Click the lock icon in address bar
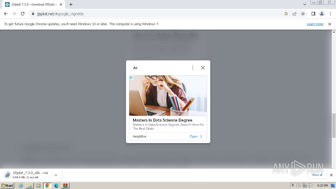336x189 pixels. point(33,14)
